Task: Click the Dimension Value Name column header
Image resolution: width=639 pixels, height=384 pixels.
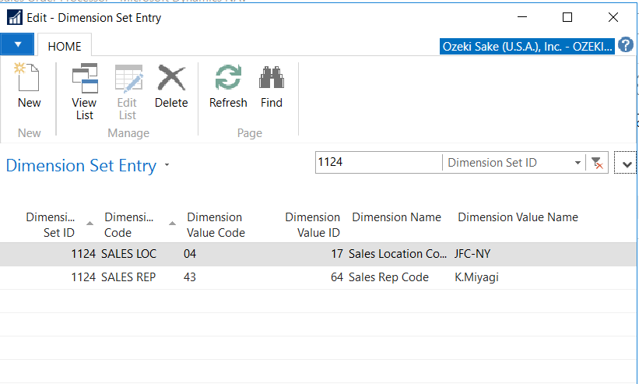Action: pos(518,217)
